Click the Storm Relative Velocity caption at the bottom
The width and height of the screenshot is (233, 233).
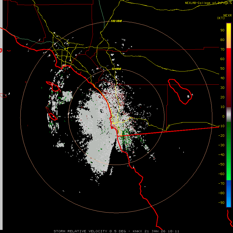point(116,231)
